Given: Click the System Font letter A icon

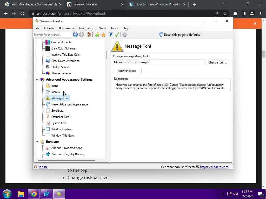Looking at the screenshot, I should pos(48,123).
